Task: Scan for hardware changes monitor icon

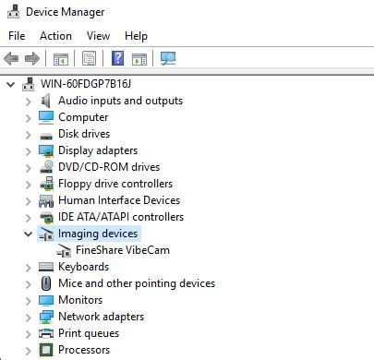Action: click(168, 58)
